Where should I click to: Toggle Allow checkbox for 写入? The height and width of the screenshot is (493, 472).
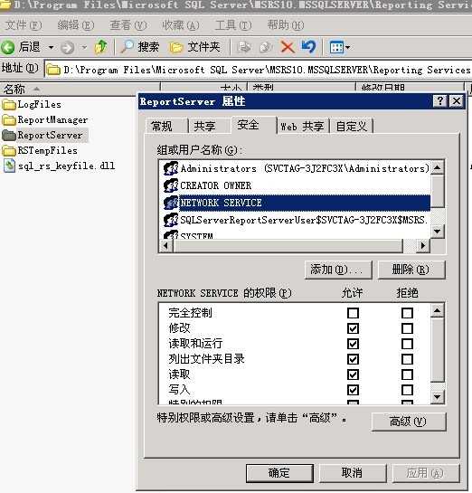click(x=353, y=390)
